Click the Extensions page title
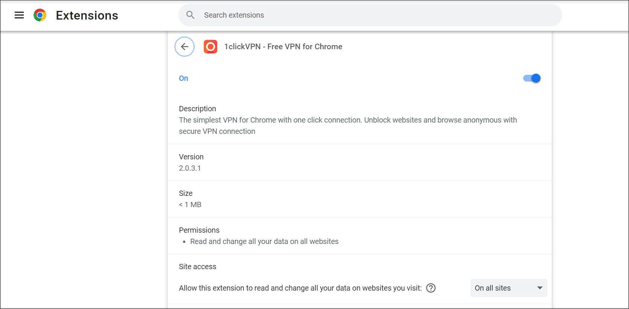 pos(87,15)
